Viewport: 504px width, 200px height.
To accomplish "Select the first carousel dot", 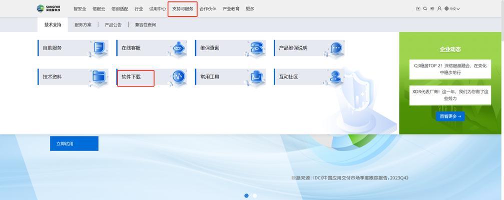I will 247,195.
